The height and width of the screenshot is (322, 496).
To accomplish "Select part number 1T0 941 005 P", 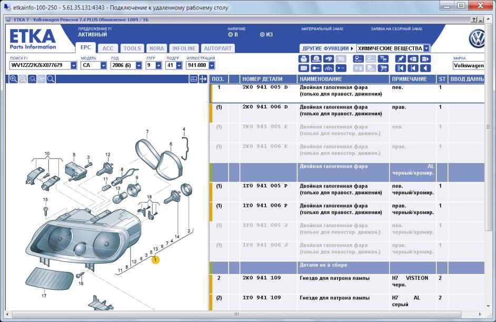I will click(x=265, y=186).
